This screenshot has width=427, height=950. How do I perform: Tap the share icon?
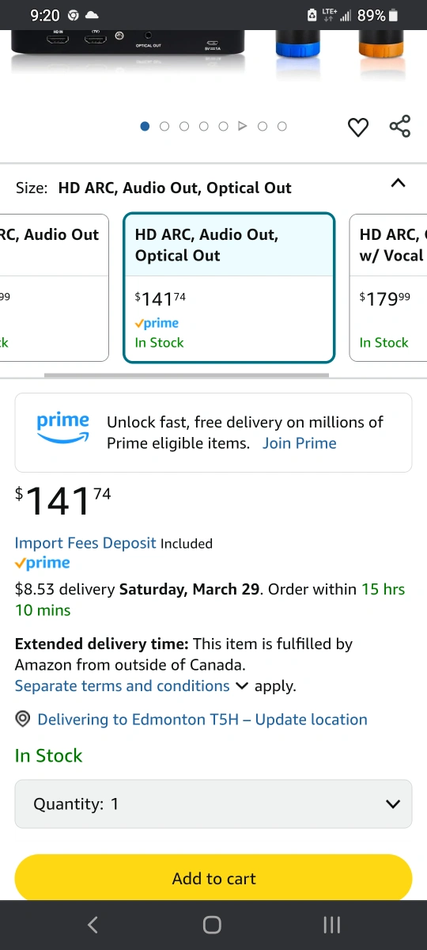(x=400, y=127)
